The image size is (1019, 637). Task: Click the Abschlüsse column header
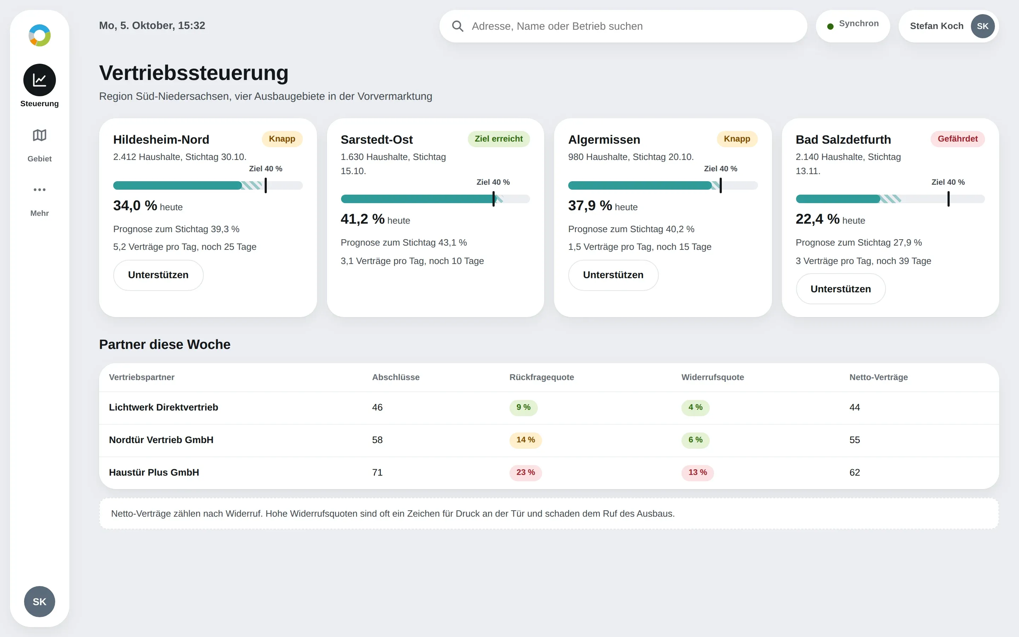coord(396,378)
